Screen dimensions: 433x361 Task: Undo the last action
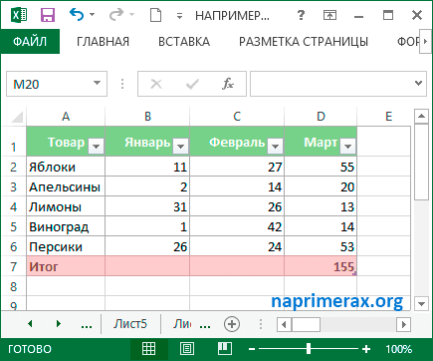(77, 15)
